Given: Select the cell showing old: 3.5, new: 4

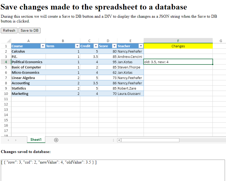Looking at the screenshot, I should (178, 62).
